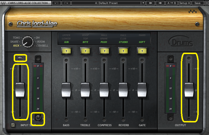This screenshot has height=135, width=209.
Task: Select SNARE on the drum type selector
Action: [x=16, y=42]
